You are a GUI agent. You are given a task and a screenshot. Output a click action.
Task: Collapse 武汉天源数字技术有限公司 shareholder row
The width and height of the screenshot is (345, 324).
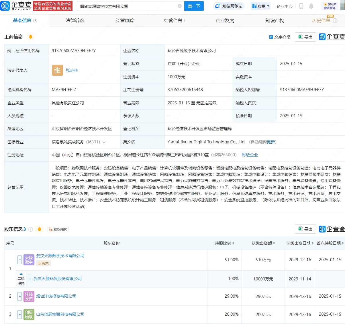click(19, 259)
